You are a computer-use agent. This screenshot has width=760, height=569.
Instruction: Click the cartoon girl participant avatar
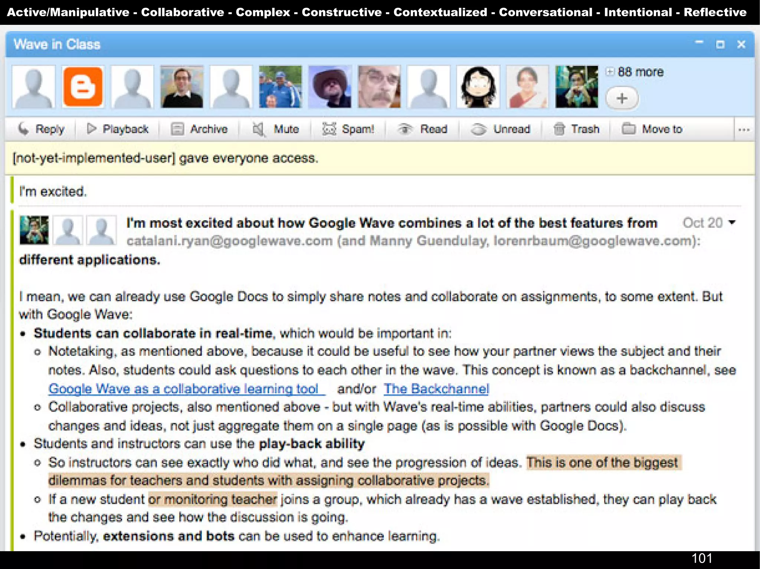point(478,87)
